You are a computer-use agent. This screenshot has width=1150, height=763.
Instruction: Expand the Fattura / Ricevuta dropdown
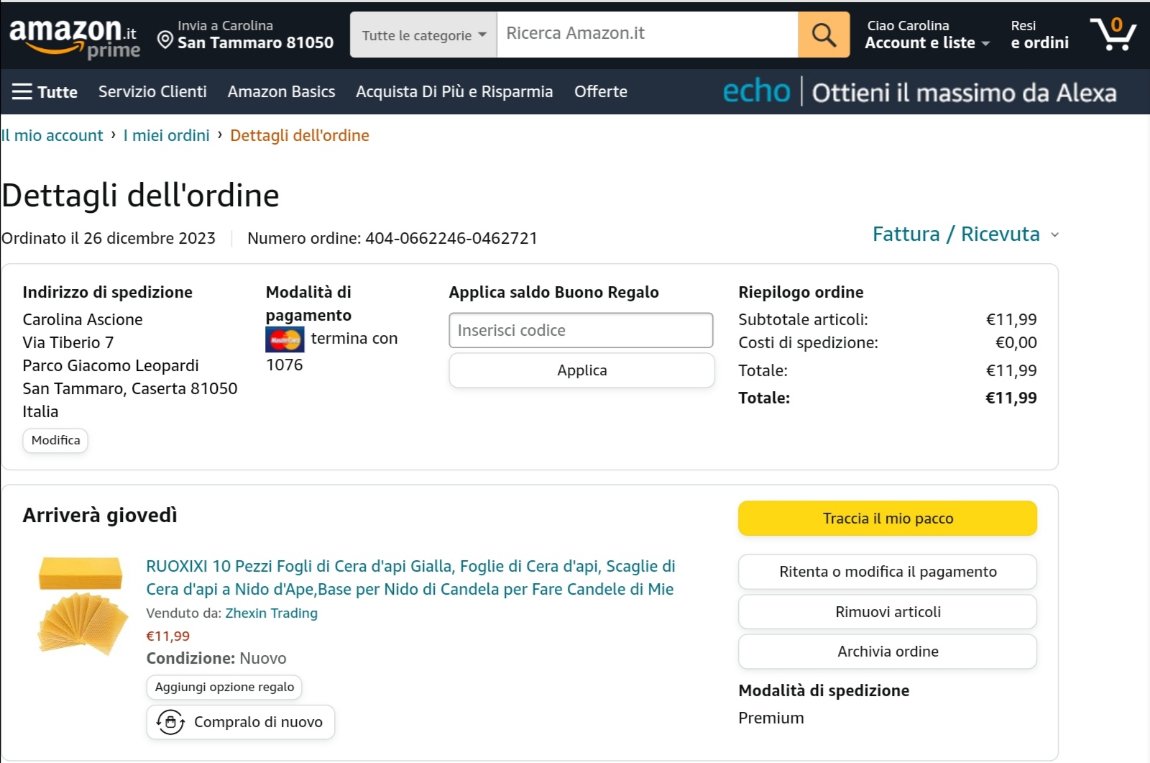tap(965, 234)
